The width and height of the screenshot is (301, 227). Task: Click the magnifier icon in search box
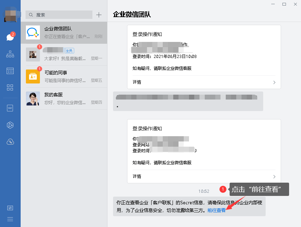click(x=31, y=15)
